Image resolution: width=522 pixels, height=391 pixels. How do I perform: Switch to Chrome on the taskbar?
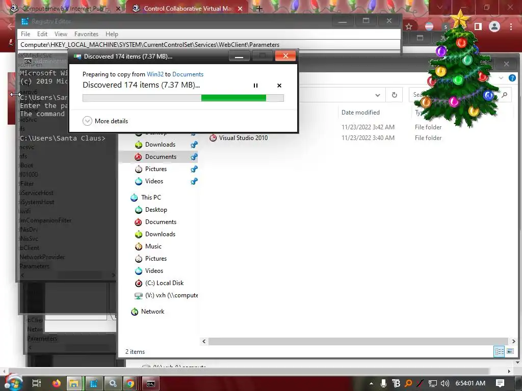(x=130, y=383)
